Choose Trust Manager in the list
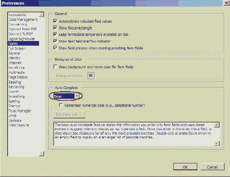The image size is (230, 177). pyautogui.click(x=20, y=111)
